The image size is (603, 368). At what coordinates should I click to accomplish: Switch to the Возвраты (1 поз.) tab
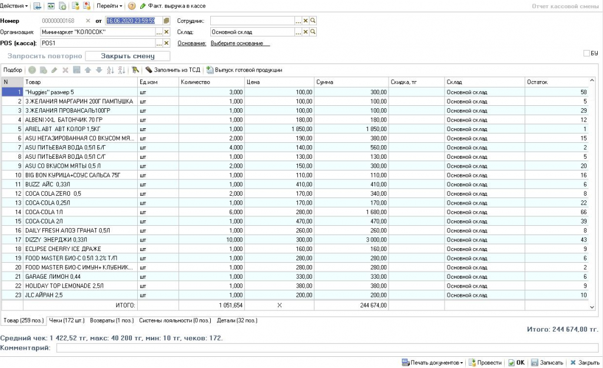tap(112, 320)
